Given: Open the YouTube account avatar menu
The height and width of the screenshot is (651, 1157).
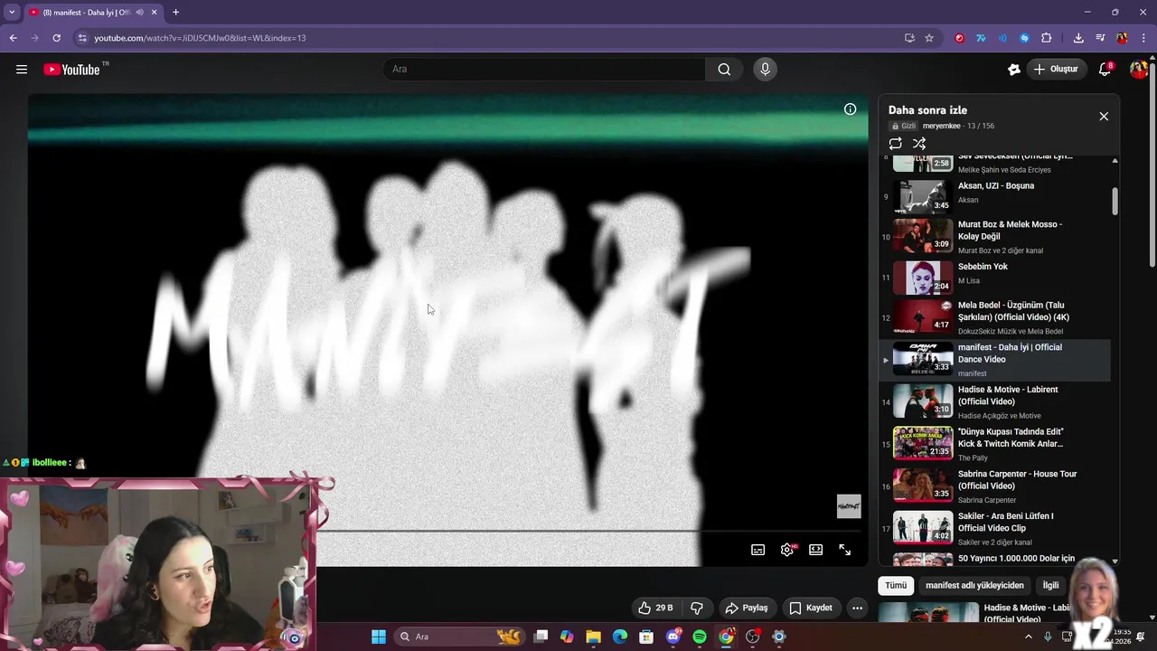Looking at the screenshot, I should coord(1139,70).
